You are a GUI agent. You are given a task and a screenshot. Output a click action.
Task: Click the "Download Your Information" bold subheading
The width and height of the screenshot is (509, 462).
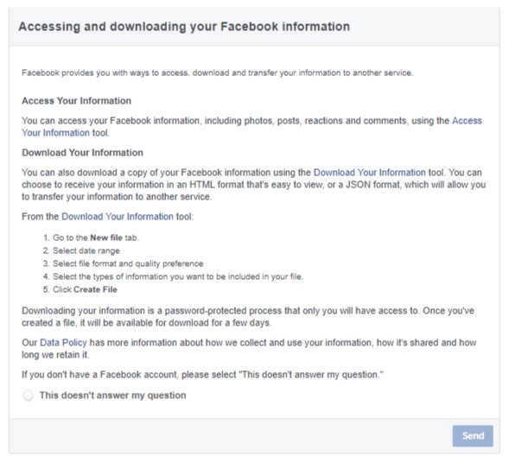[x=82, y=153]
